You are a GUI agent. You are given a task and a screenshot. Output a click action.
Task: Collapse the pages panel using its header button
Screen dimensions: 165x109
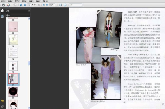pos(29,11)
